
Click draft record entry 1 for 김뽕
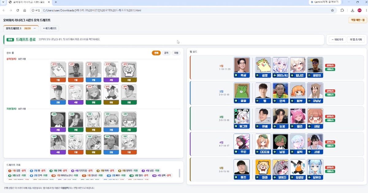(x=17, y=171)
